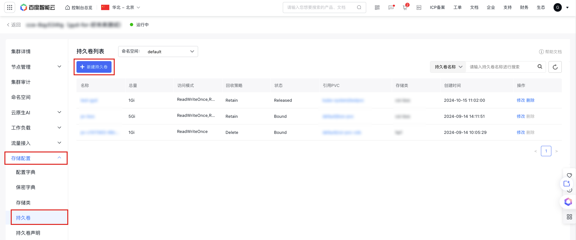Open 帮助文档 help link
The image size is (576, 240).
pyautogui.click(x=550, y=52)
